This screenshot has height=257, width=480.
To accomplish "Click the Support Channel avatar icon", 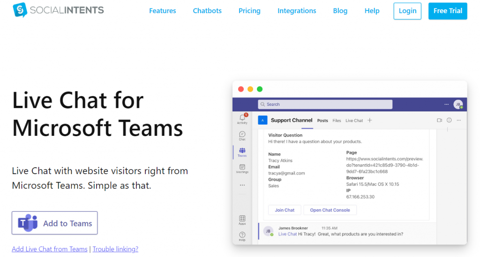I will (x=262, y=120).
